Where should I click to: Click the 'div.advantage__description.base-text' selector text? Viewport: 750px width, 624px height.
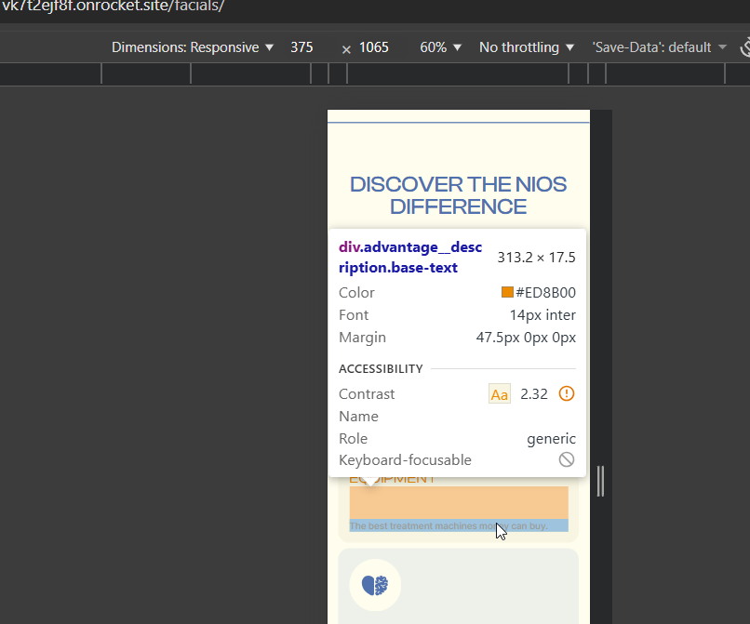410,258
